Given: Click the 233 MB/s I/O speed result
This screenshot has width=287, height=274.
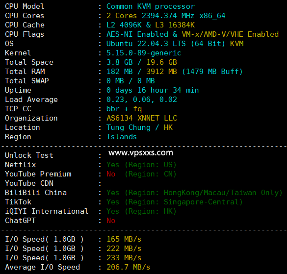Looking at the screenshot, I should coord(124,258).
